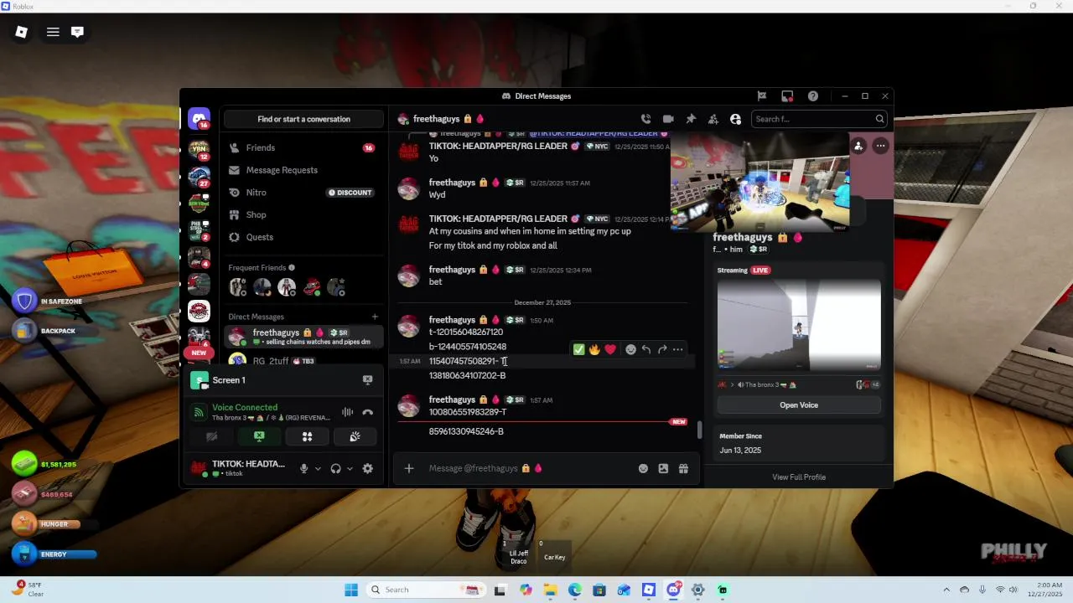Image resolution: width=1073 pixels, height=603 pixels.
Task: Open the Nitro page
Action: pyautogui.click(x=303, y=193)
